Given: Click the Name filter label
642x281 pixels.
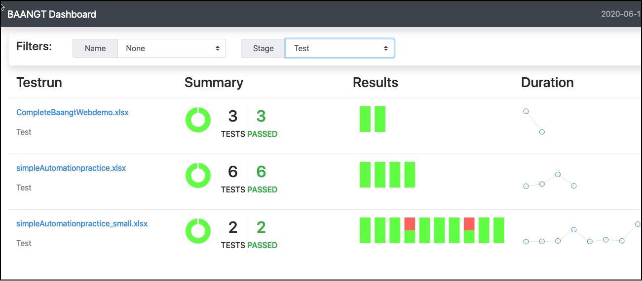Looking at the screenshot, I should pos(95,48).
